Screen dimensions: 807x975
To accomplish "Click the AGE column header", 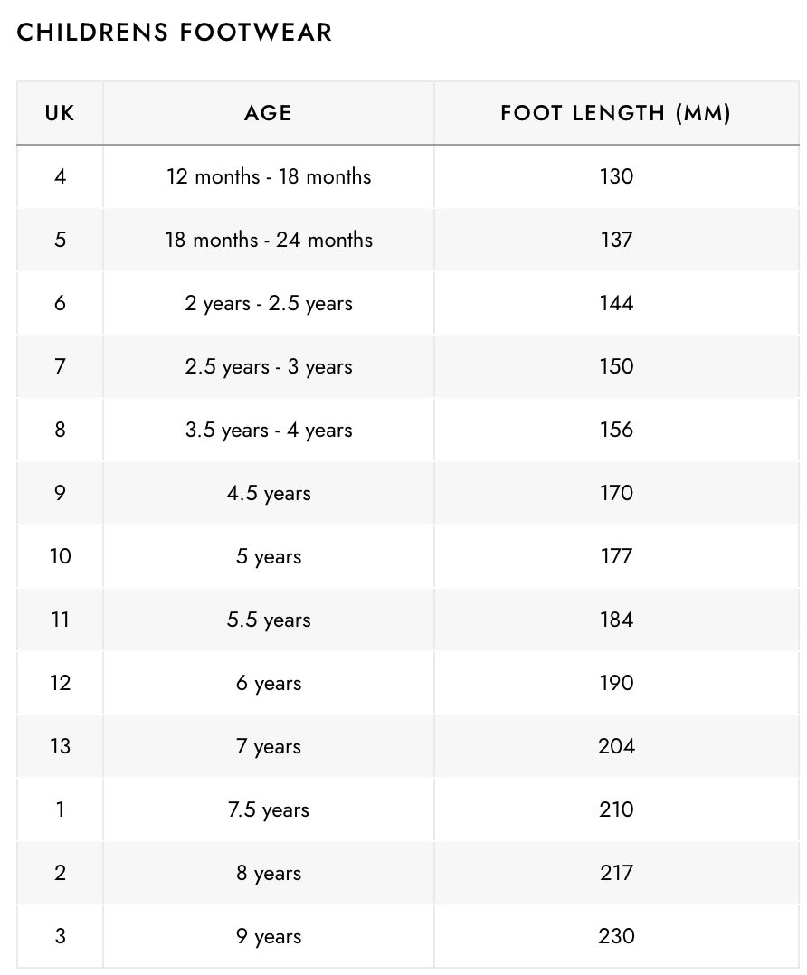I will [x=268, y=113].
